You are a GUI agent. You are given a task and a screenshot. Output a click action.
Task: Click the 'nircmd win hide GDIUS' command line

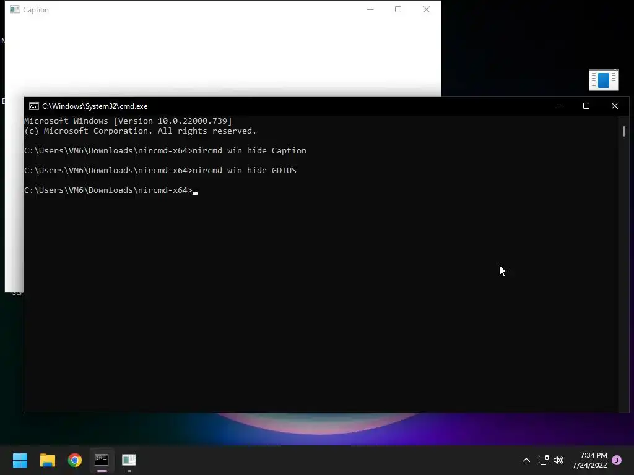(x=160, y=171)
